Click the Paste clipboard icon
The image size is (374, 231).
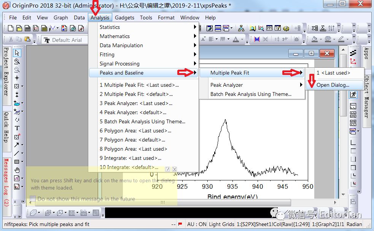pyautogui.click(x=27, y=39)
